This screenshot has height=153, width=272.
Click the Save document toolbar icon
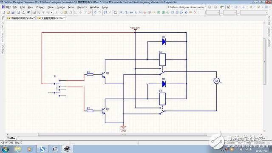[13, 12]
